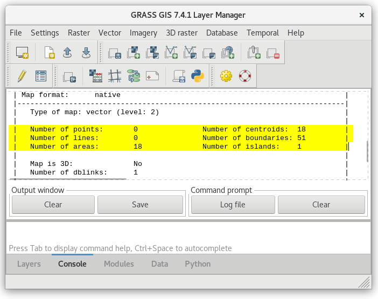Open the Imagery menu

coord(143,33)
